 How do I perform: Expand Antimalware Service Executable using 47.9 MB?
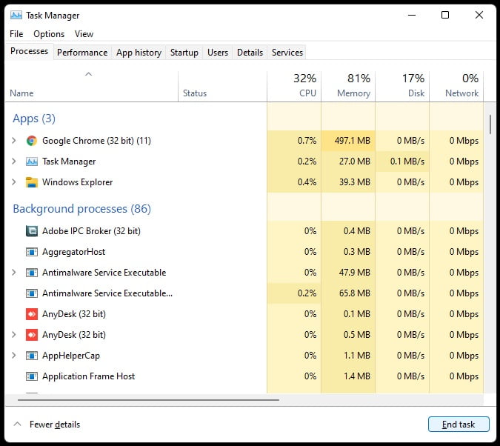point(14,273)
